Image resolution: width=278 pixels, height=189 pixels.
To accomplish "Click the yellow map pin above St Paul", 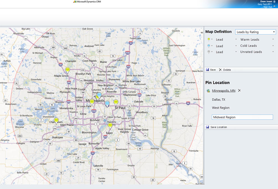I will click(116, 103).
